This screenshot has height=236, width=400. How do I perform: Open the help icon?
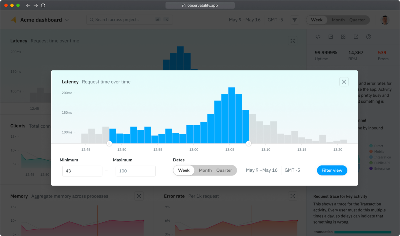(368, 36)
